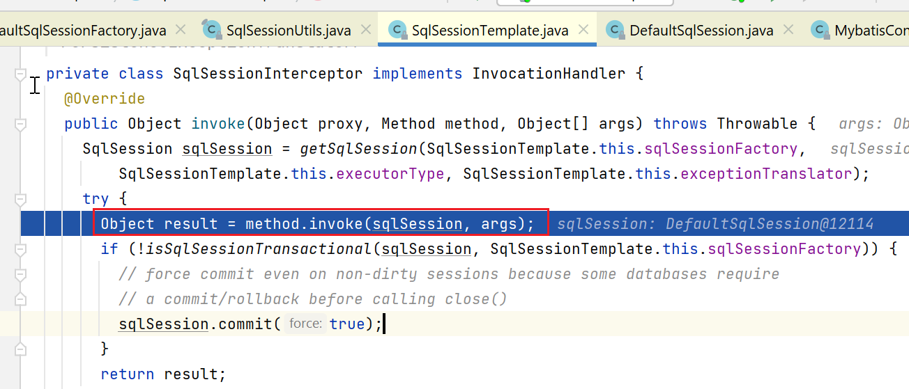Screen dimensions: 909x389
Task: Click the SqlSessionUtils.java class file icon
Action: [211, 30]
